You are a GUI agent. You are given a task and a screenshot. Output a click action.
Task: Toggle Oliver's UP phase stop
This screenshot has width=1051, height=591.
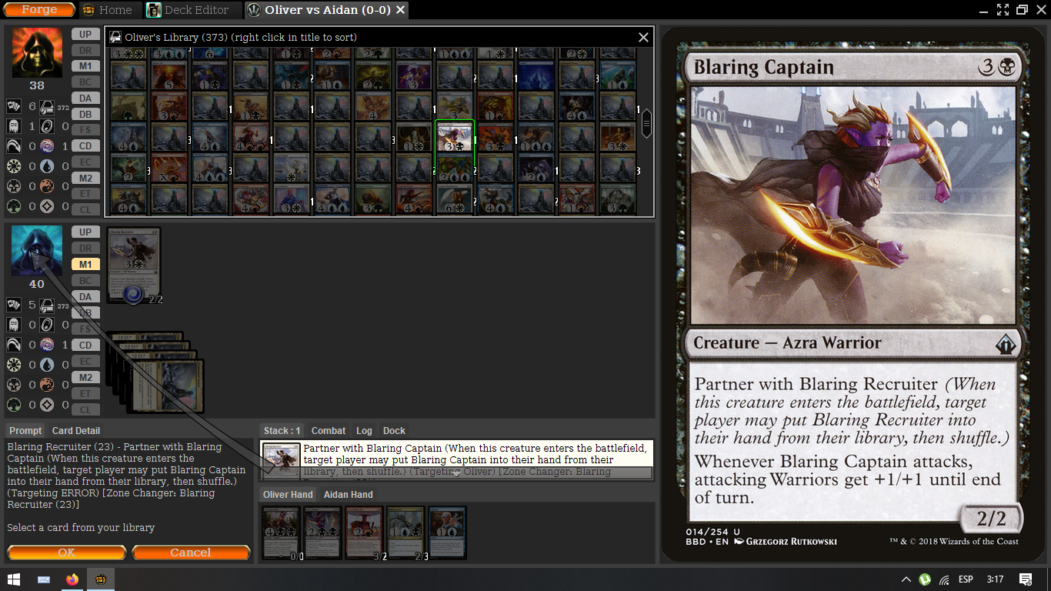[85, 34]
